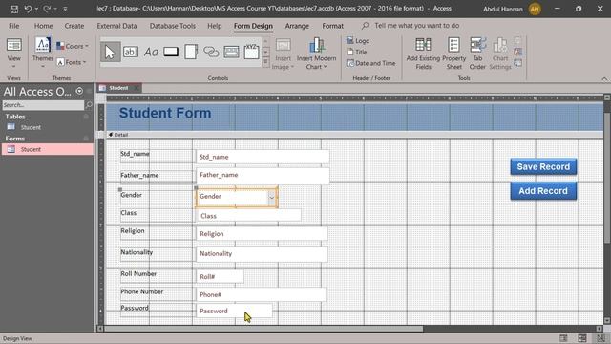
Task: Click the Form View icon in status bar
Action: click(563, 338)
